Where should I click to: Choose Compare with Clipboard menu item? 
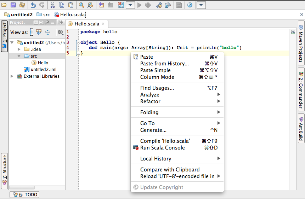click(x=177, y=170)
